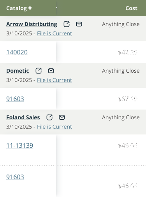Click File is Current under Dometic

(55, 80)
